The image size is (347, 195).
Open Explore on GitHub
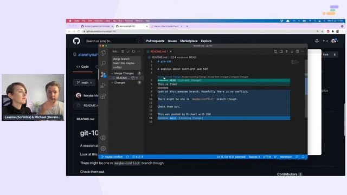pos(206,41)
